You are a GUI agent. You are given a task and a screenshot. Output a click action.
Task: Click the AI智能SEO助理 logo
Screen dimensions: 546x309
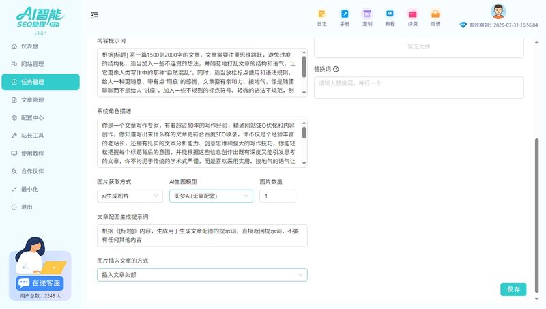click(40, 17)
